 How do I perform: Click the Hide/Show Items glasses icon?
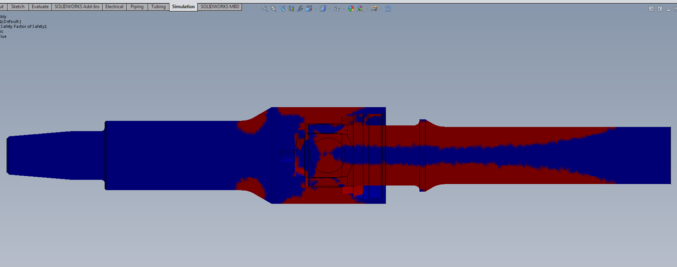tap(336, 9)
